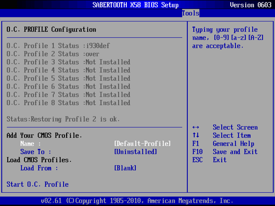Edit the [Default-Profile] name value
The image size is (275, 206).
point(142,144)
